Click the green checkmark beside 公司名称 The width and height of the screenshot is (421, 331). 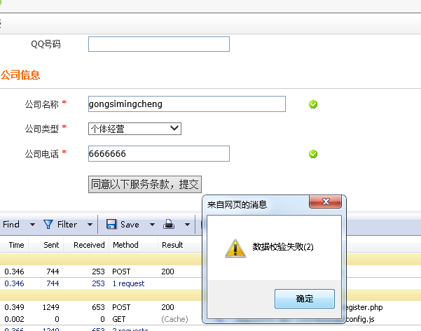click(313, 104)
